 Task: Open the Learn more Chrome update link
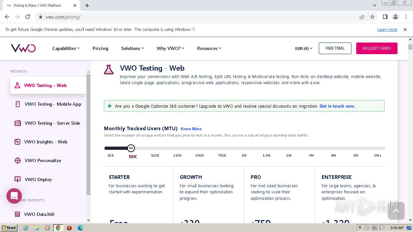tap(387, 29)
